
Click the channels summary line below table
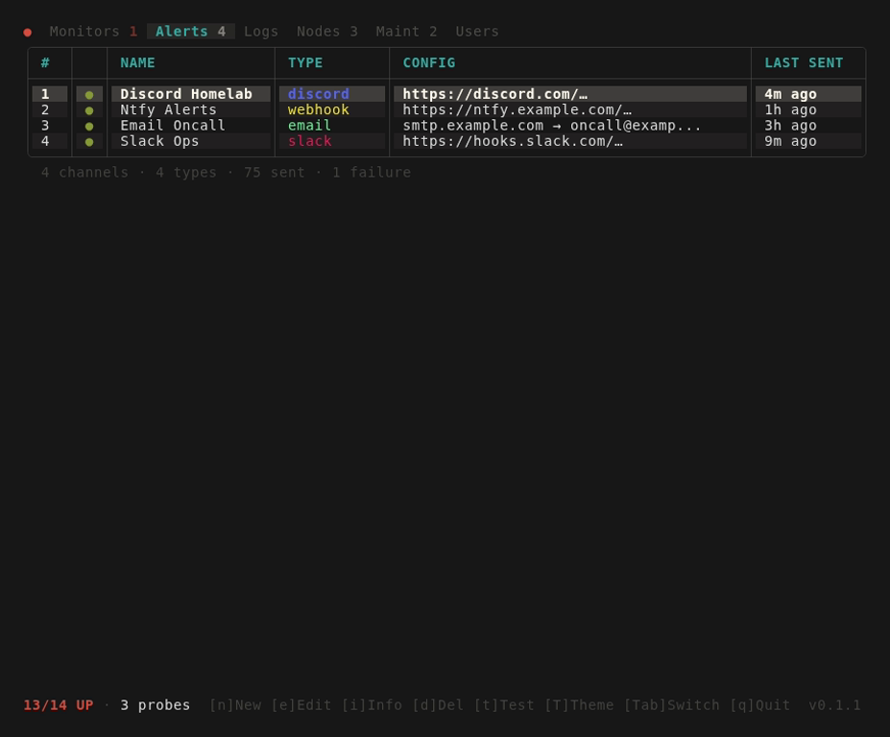pos(226,173)
